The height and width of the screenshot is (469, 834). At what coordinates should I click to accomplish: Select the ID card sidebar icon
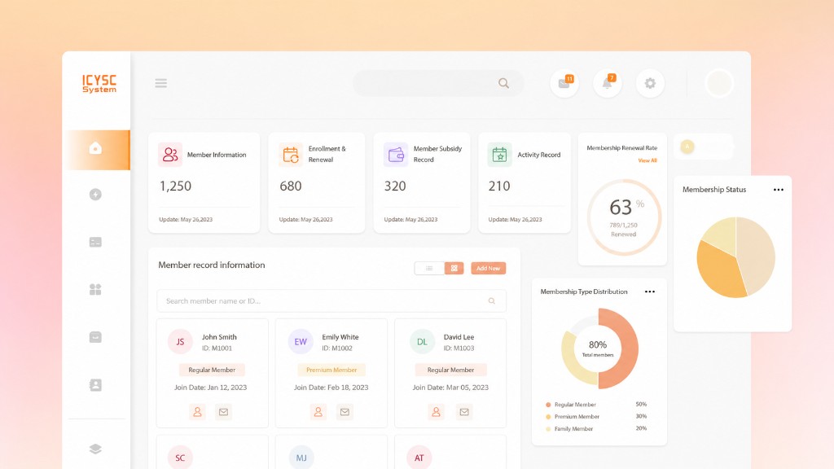coord(96,242)
